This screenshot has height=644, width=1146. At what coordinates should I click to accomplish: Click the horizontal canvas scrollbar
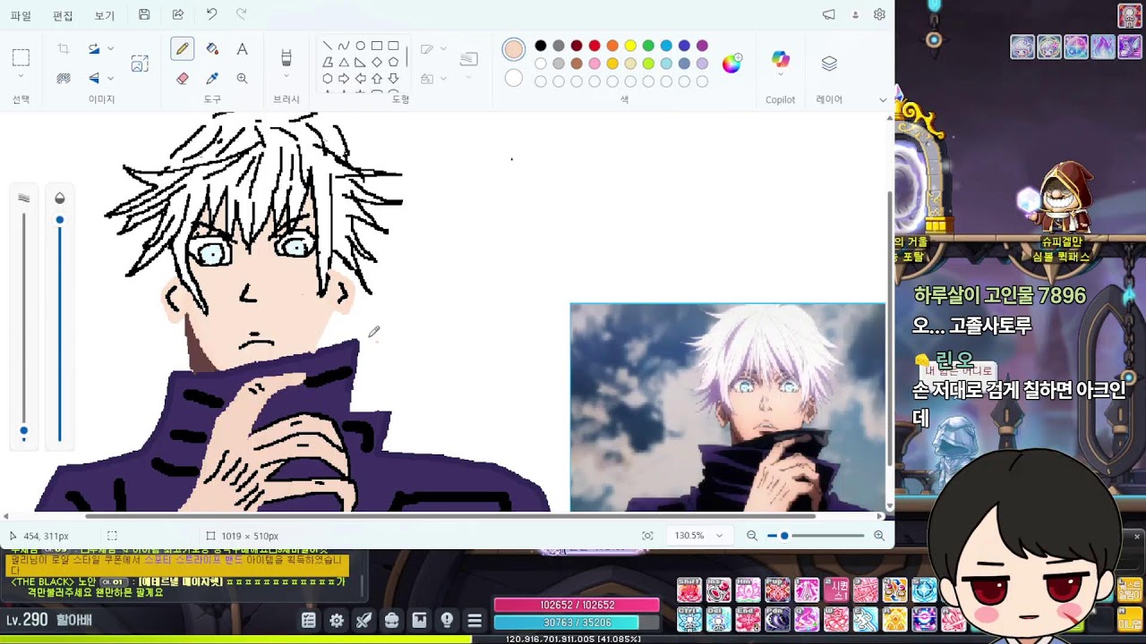[450, 516]
